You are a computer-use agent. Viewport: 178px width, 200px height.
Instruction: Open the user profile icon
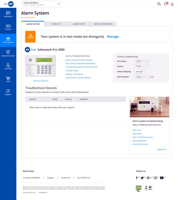click(172, 4)
